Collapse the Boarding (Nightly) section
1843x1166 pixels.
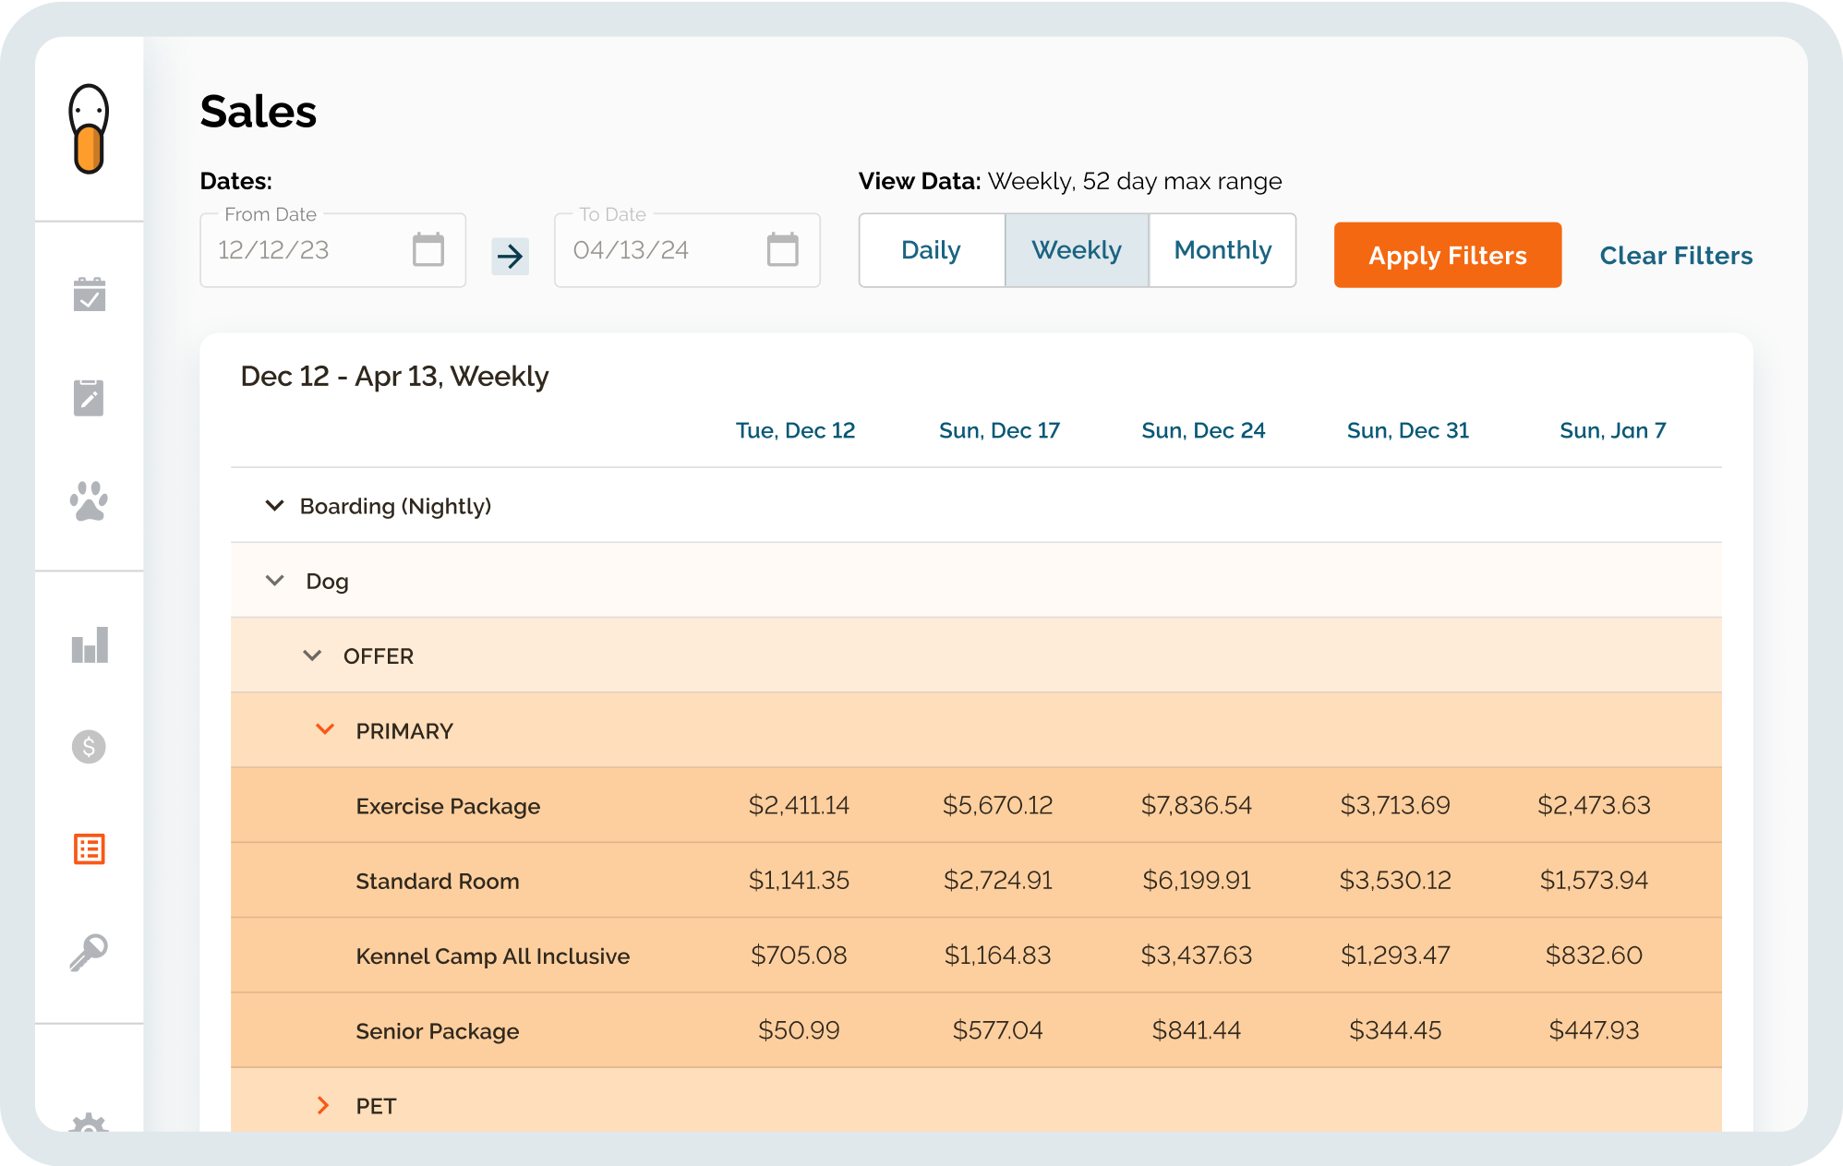(274, 505)
